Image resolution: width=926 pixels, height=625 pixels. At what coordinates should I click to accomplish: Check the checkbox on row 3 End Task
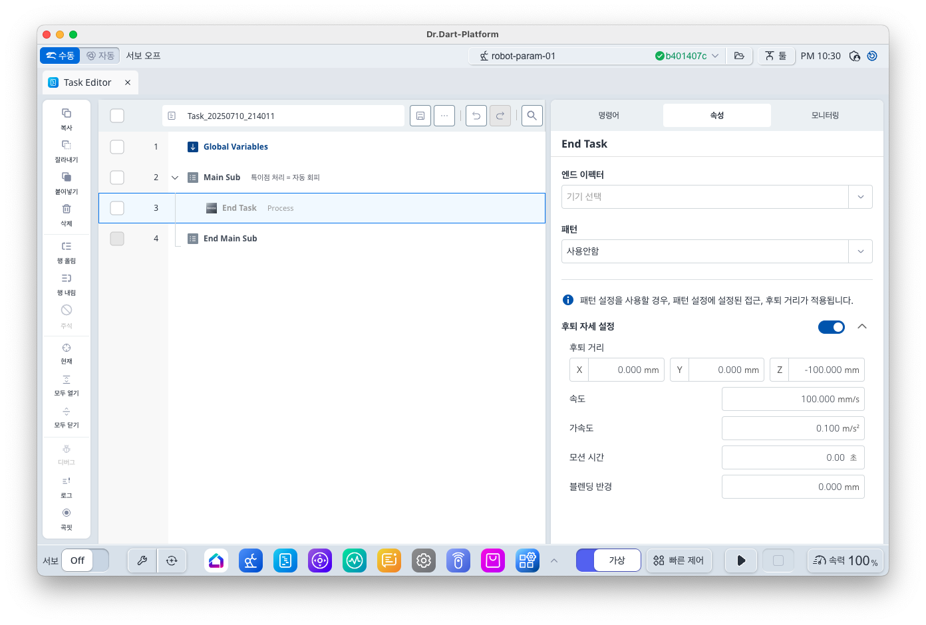(117, 207)
